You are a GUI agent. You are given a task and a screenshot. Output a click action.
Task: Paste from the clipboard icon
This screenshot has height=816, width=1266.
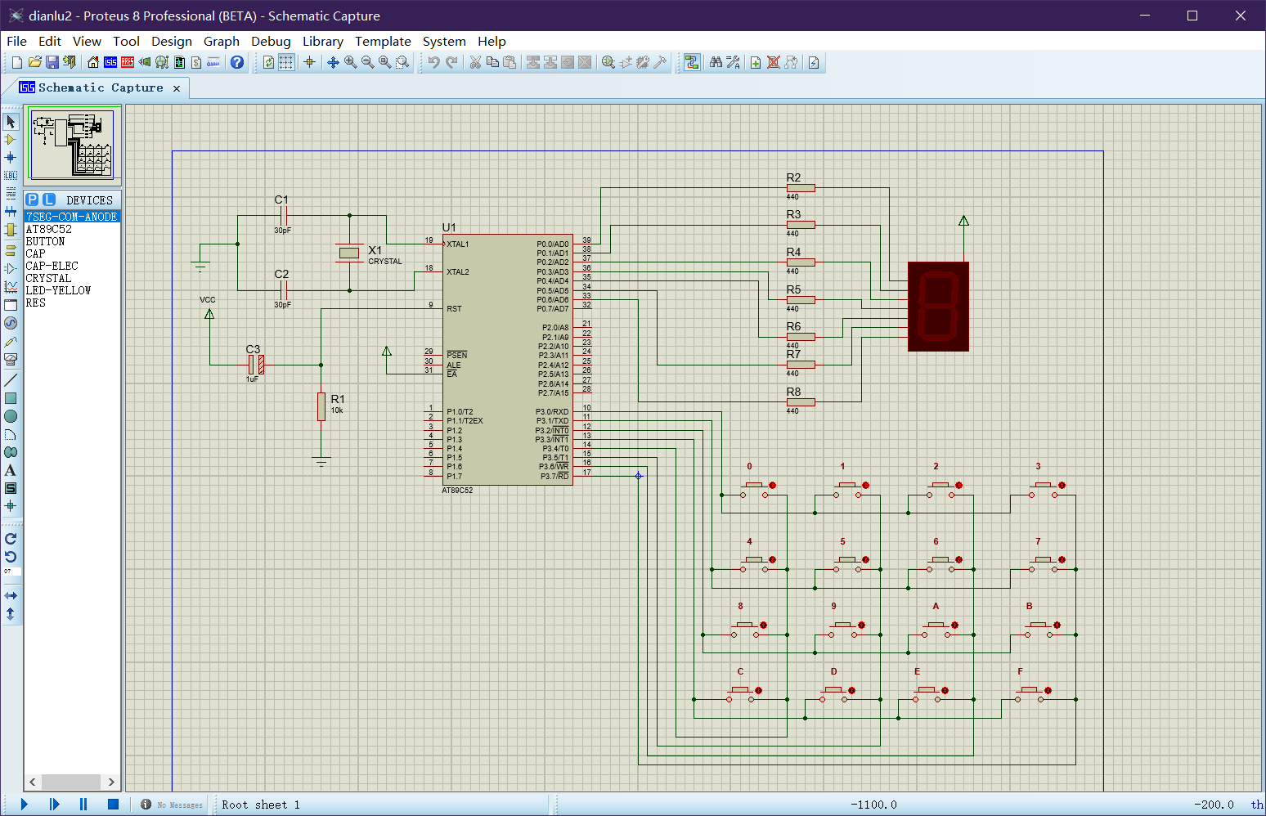510,62
